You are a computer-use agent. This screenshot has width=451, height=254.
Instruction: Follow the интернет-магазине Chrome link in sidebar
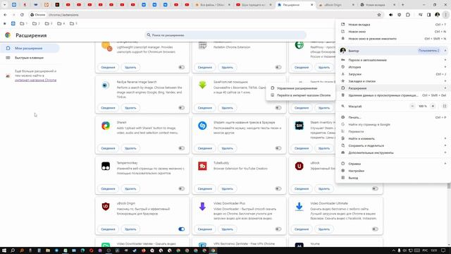[x=36, y=80]
